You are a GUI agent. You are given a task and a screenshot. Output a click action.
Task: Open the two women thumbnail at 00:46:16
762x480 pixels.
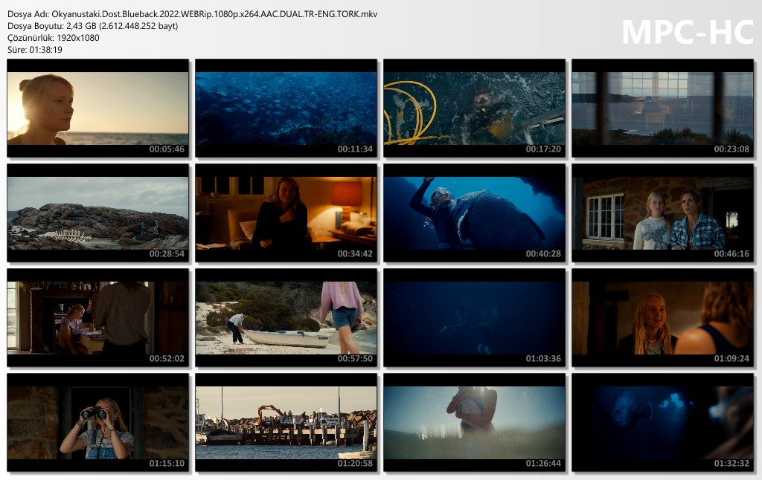click(662, 213)
